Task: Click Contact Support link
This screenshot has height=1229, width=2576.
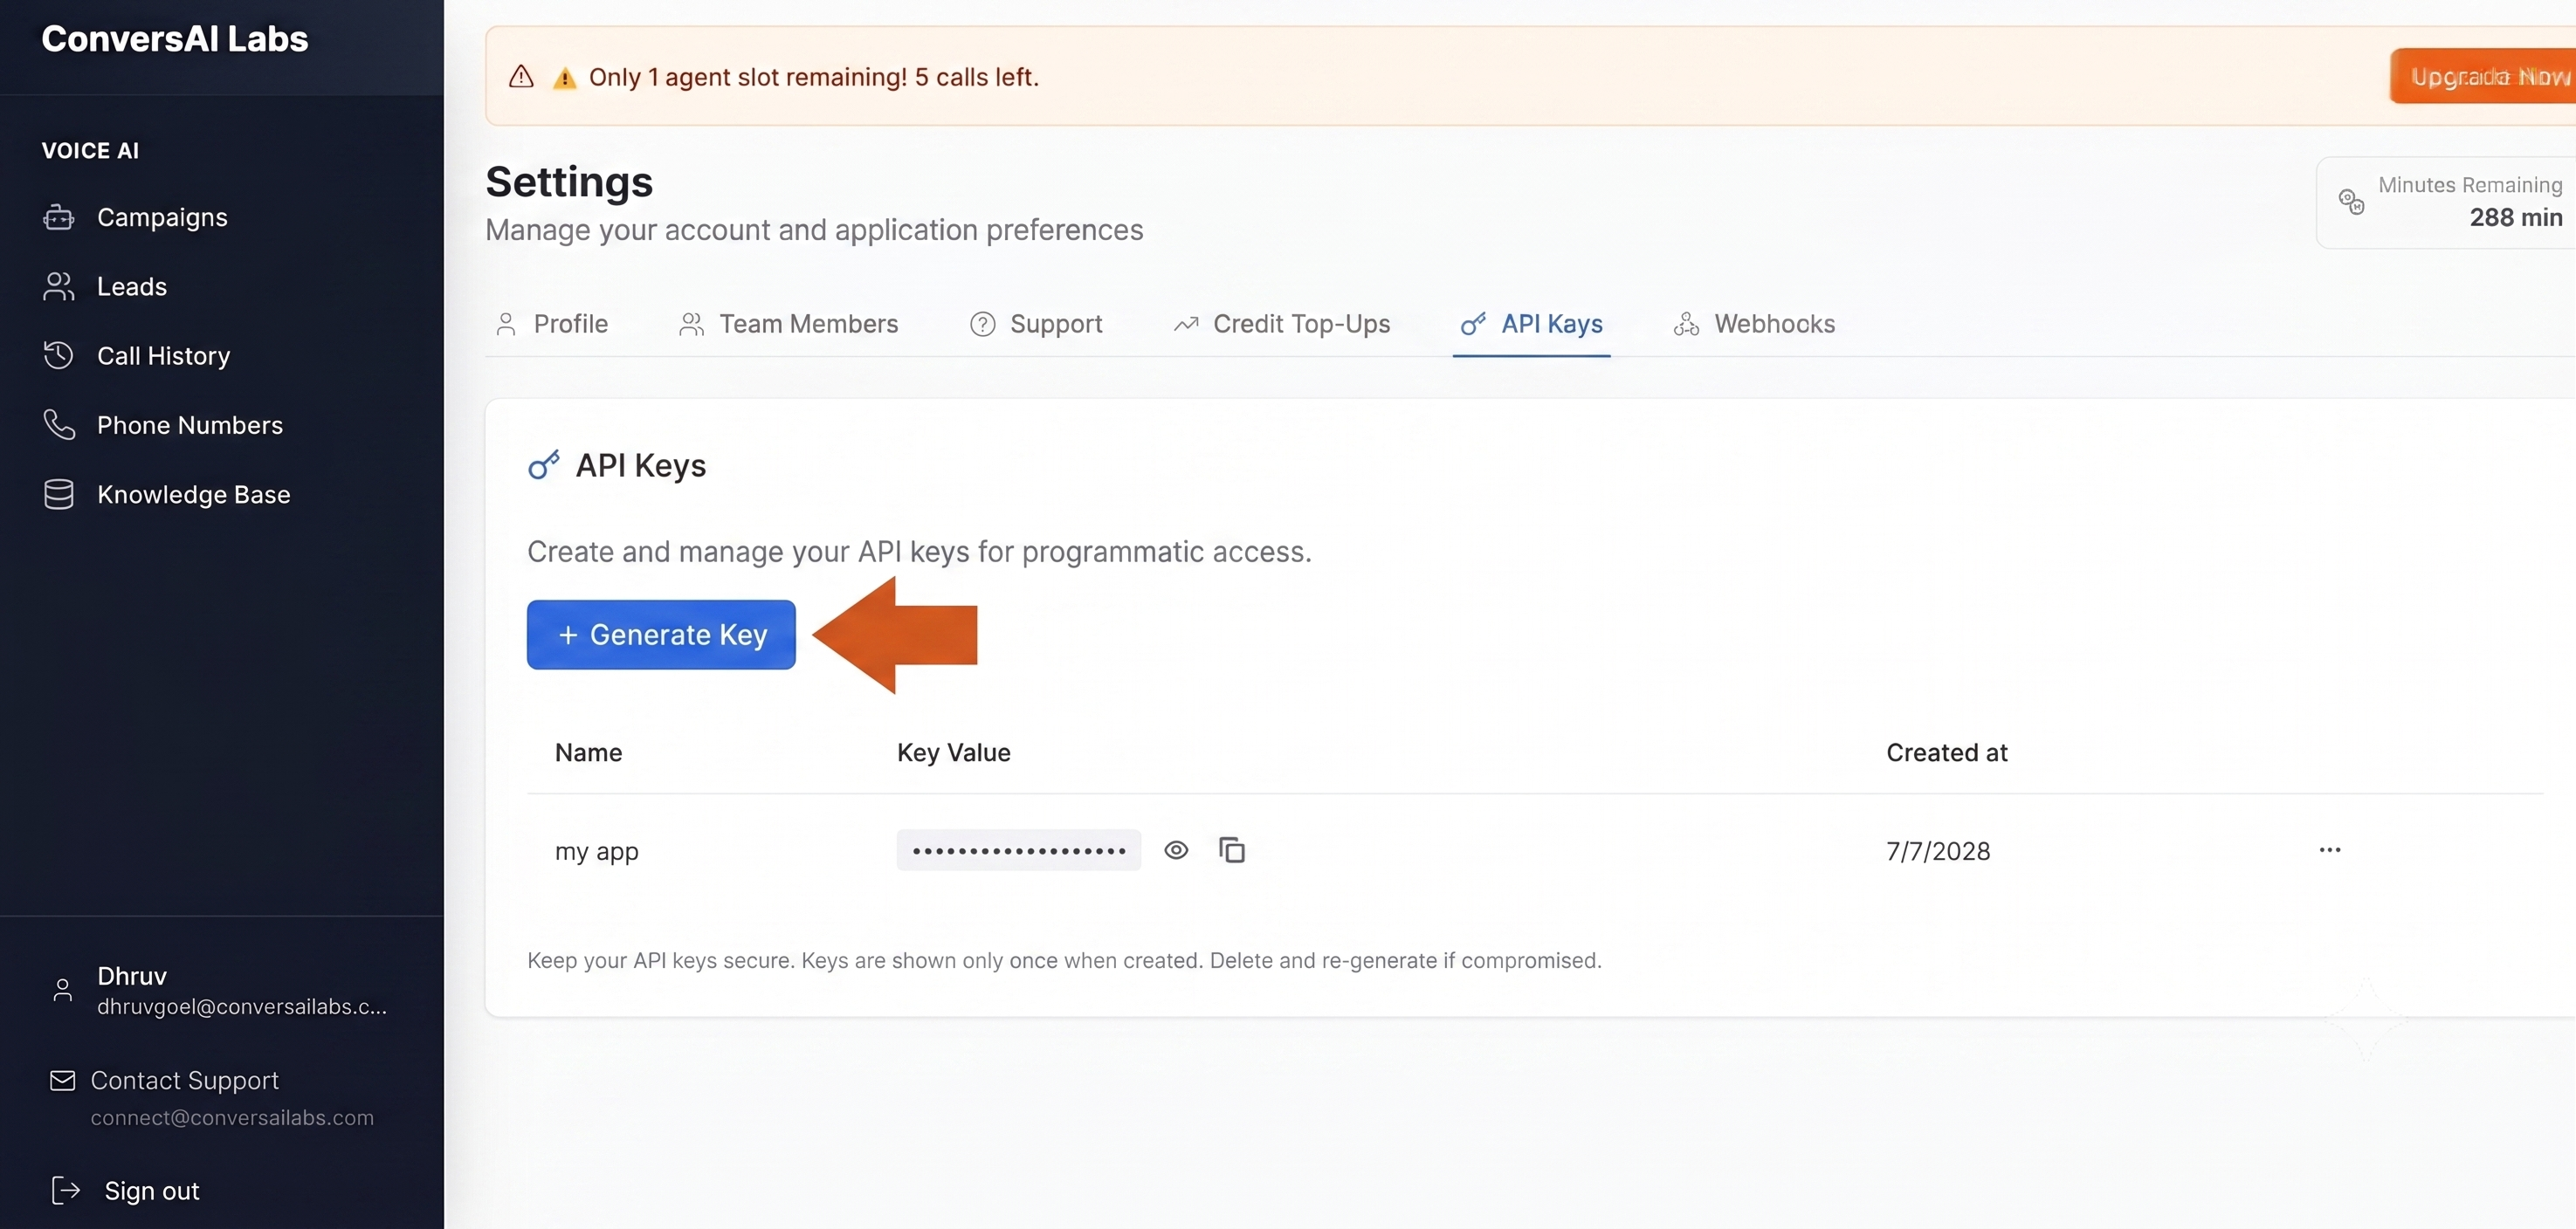Action: [184, 1081]
